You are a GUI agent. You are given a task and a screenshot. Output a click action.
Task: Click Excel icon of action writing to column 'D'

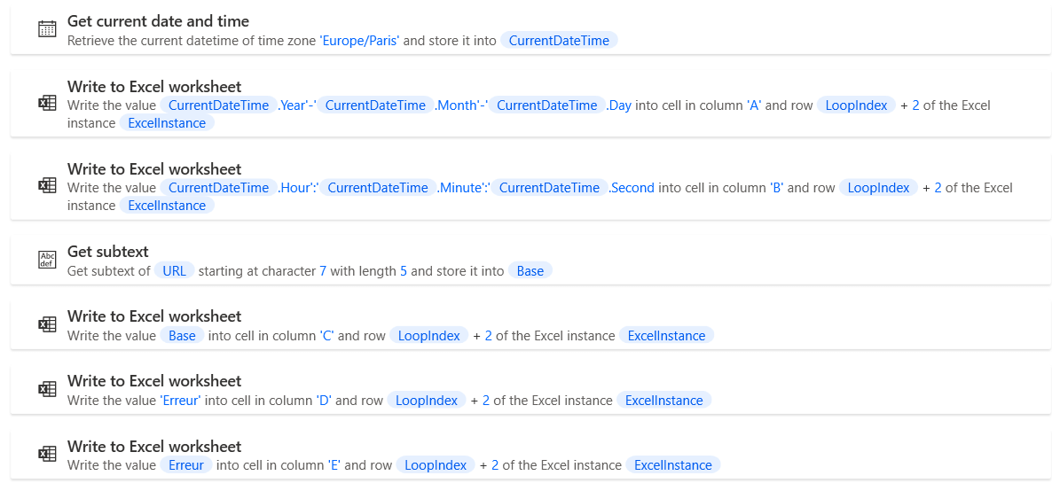click(47, 389)
